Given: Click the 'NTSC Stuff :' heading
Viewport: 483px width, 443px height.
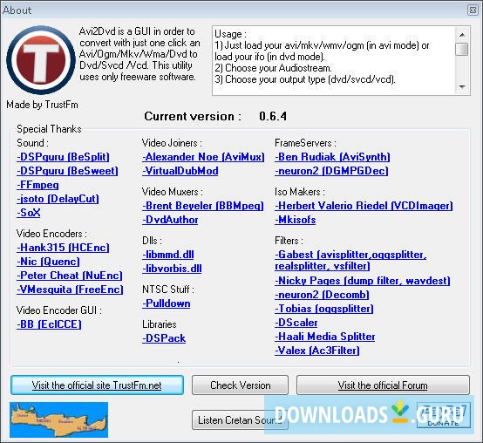Looking at the screenshot, I should (168, 290).
